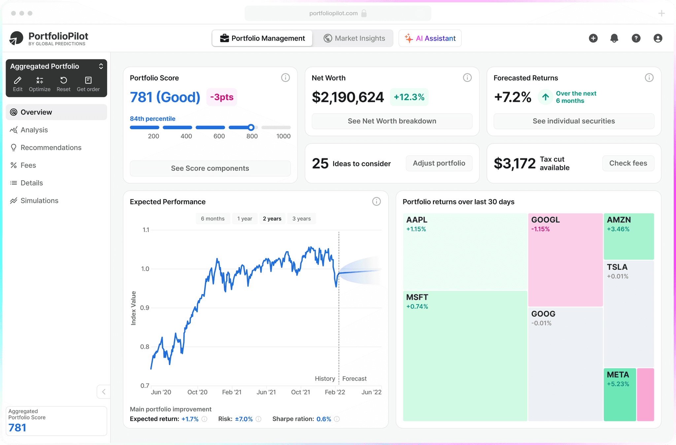
Task: Click the META treemap tile
Action: pyautogui.click(x=620, y=394)
